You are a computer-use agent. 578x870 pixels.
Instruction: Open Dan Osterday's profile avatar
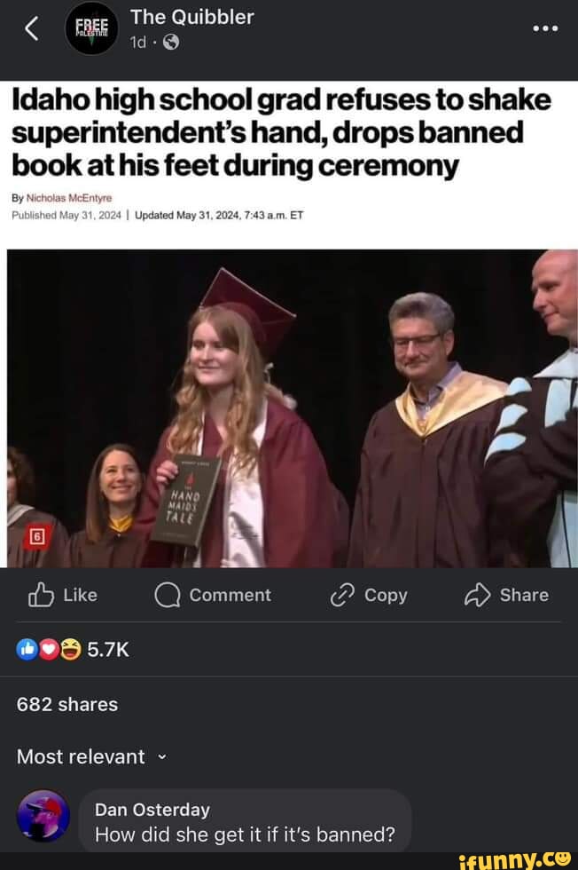coord(43,815)
